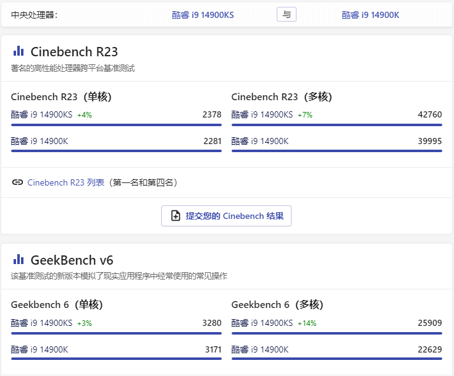This screenshot has width=454, height=376.
Task: Click the Cinebench R23 多核 14900K score bar
Action: 337,151
